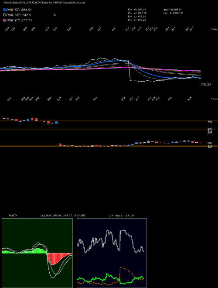The image size is (218, 288).
Task: Select the 'DOW MT: 232.8' legend text
Action: 18,15
